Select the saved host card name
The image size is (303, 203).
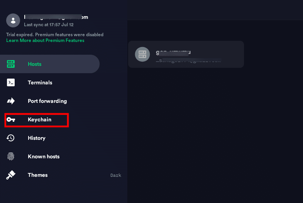tap(173, 52)
